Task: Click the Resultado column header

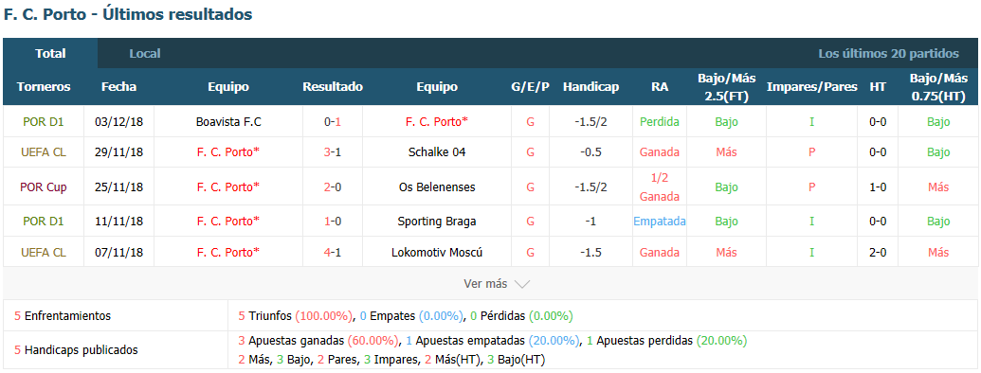Action: pyautogui.click(x=333, y=87)
